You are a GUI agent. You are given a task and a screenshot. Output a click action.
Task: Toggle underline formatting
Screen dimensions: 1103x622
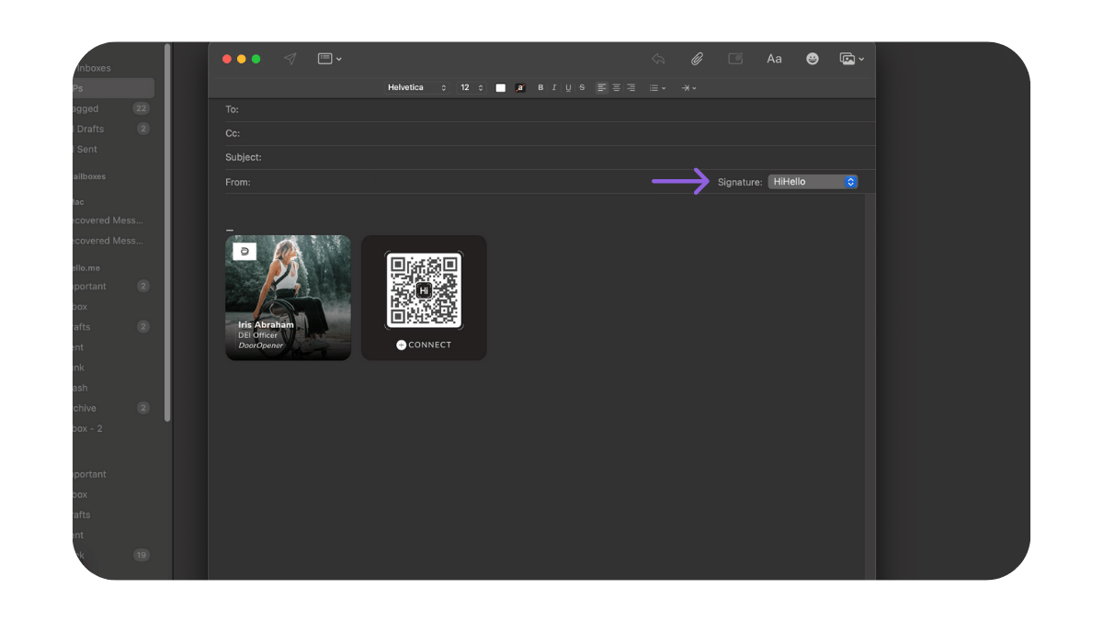568,88
